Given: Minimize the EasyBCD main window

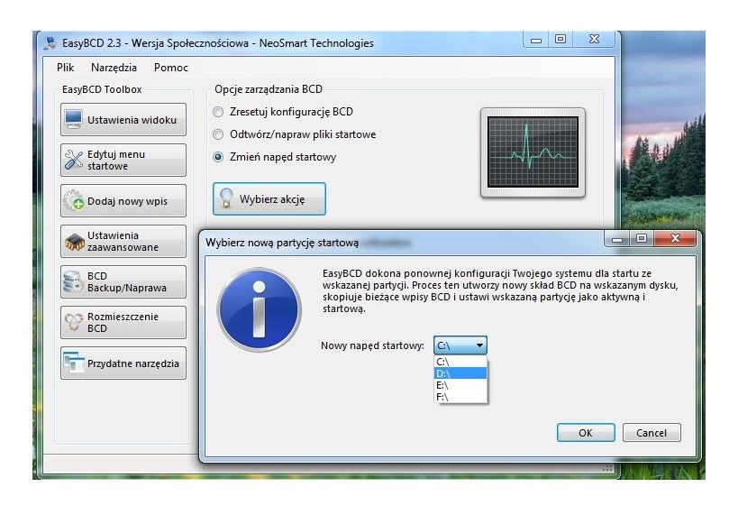Looking at the screenshot, I should [x=536, y=40].
